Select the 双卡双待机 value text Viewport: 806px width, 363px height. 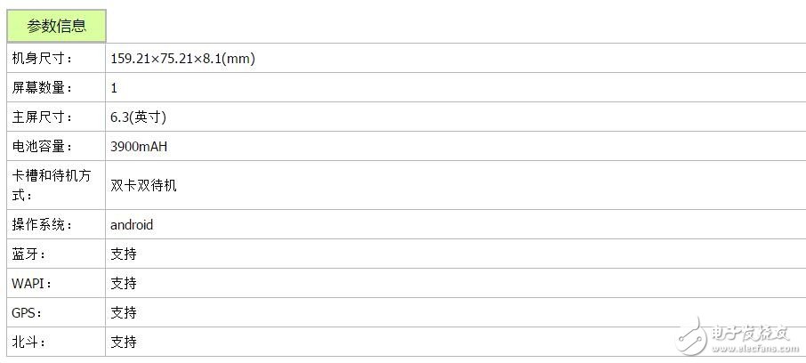[143, 185]
